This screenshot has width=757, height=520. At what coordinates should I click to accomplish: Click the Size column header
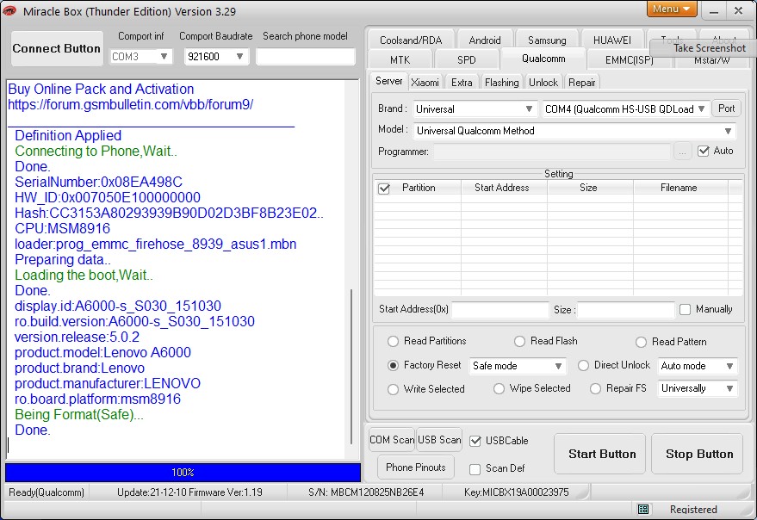coord(588,188)
